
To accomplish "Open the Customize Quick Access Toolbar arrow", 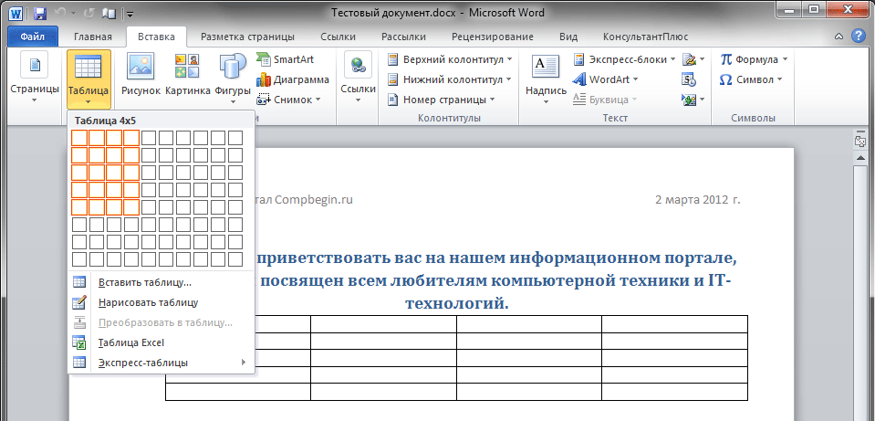I will 130,13.
